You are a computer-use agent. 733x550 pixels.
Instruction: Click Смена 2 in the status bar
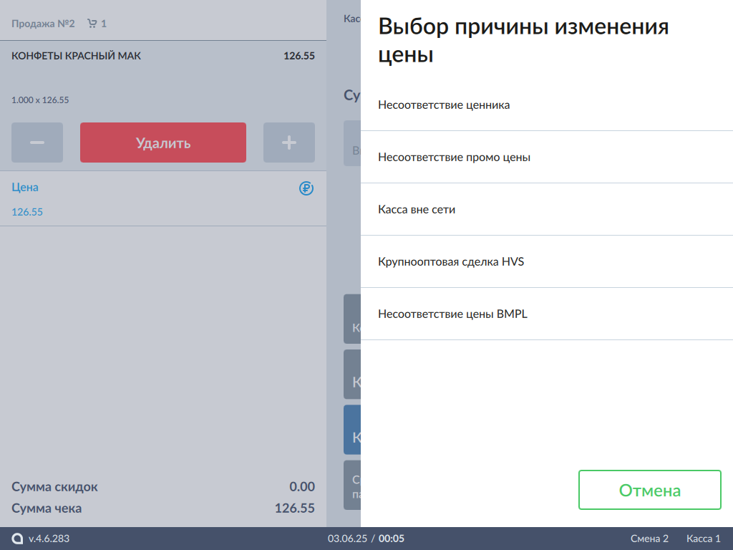click(x=649, y=539)
